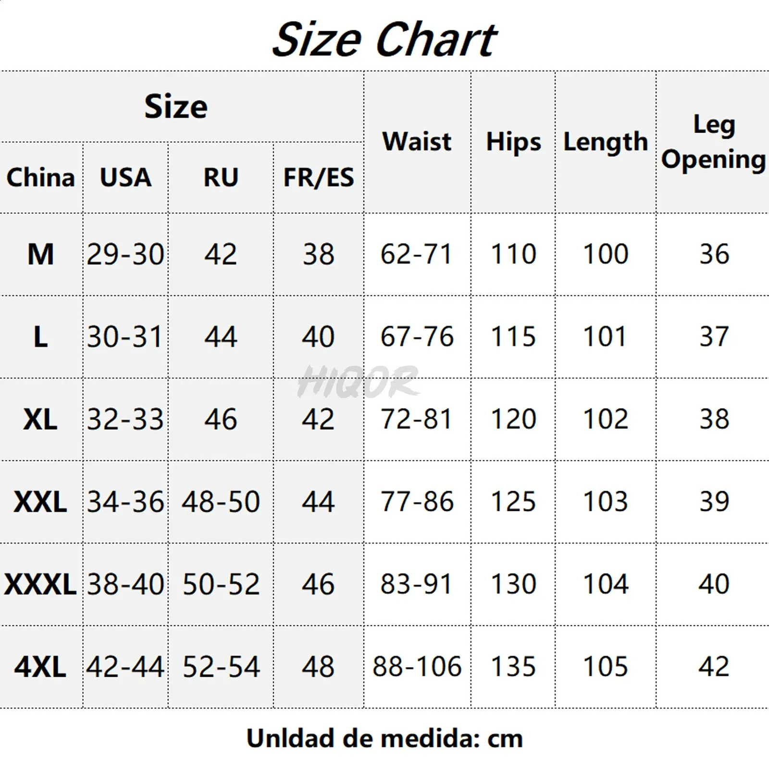This screenshot has height=769, width=769.
Task: Click the Size Chart title
Action: pyautogui.click(x=384, y=39)
